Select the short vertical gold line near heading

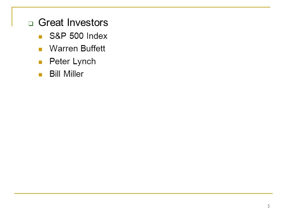click(12, 17)
